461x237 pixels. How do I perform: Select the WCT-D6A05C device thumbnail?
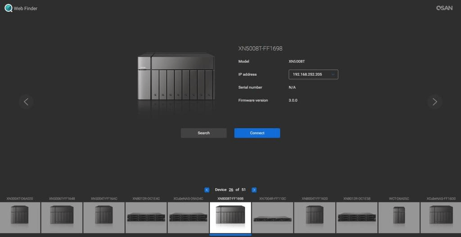pos(399,218)
